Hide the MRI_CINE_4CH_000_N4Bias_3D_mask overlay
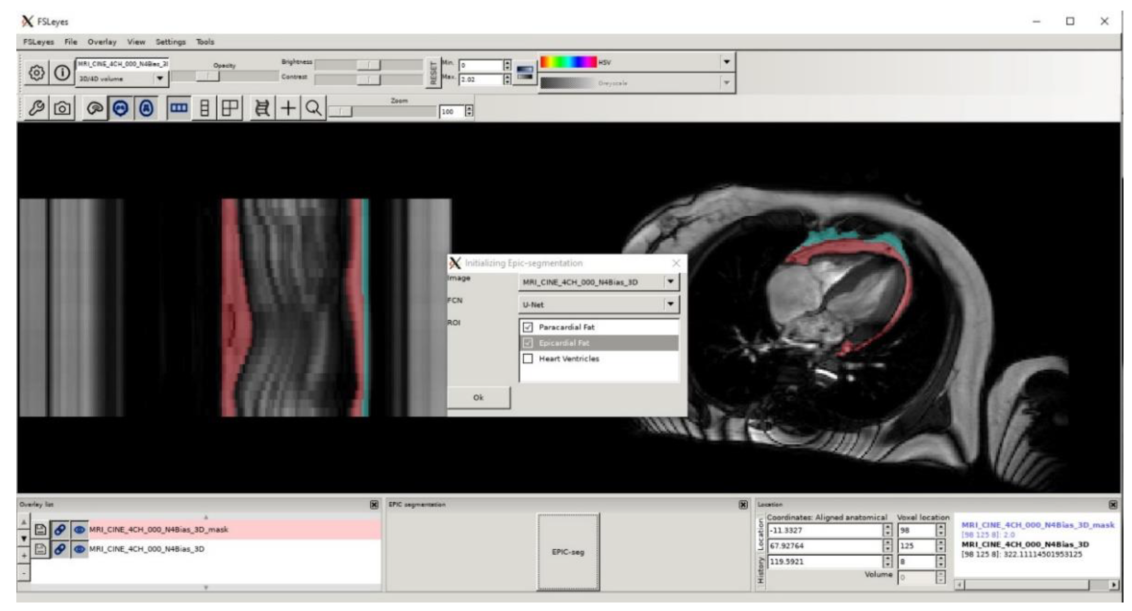Screen dimensions: 1132x611 click(80, 530)
